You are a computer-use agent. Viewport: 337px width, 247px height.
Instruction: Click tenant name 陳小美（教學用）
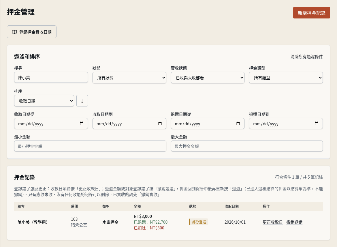[x=33, y=222]
